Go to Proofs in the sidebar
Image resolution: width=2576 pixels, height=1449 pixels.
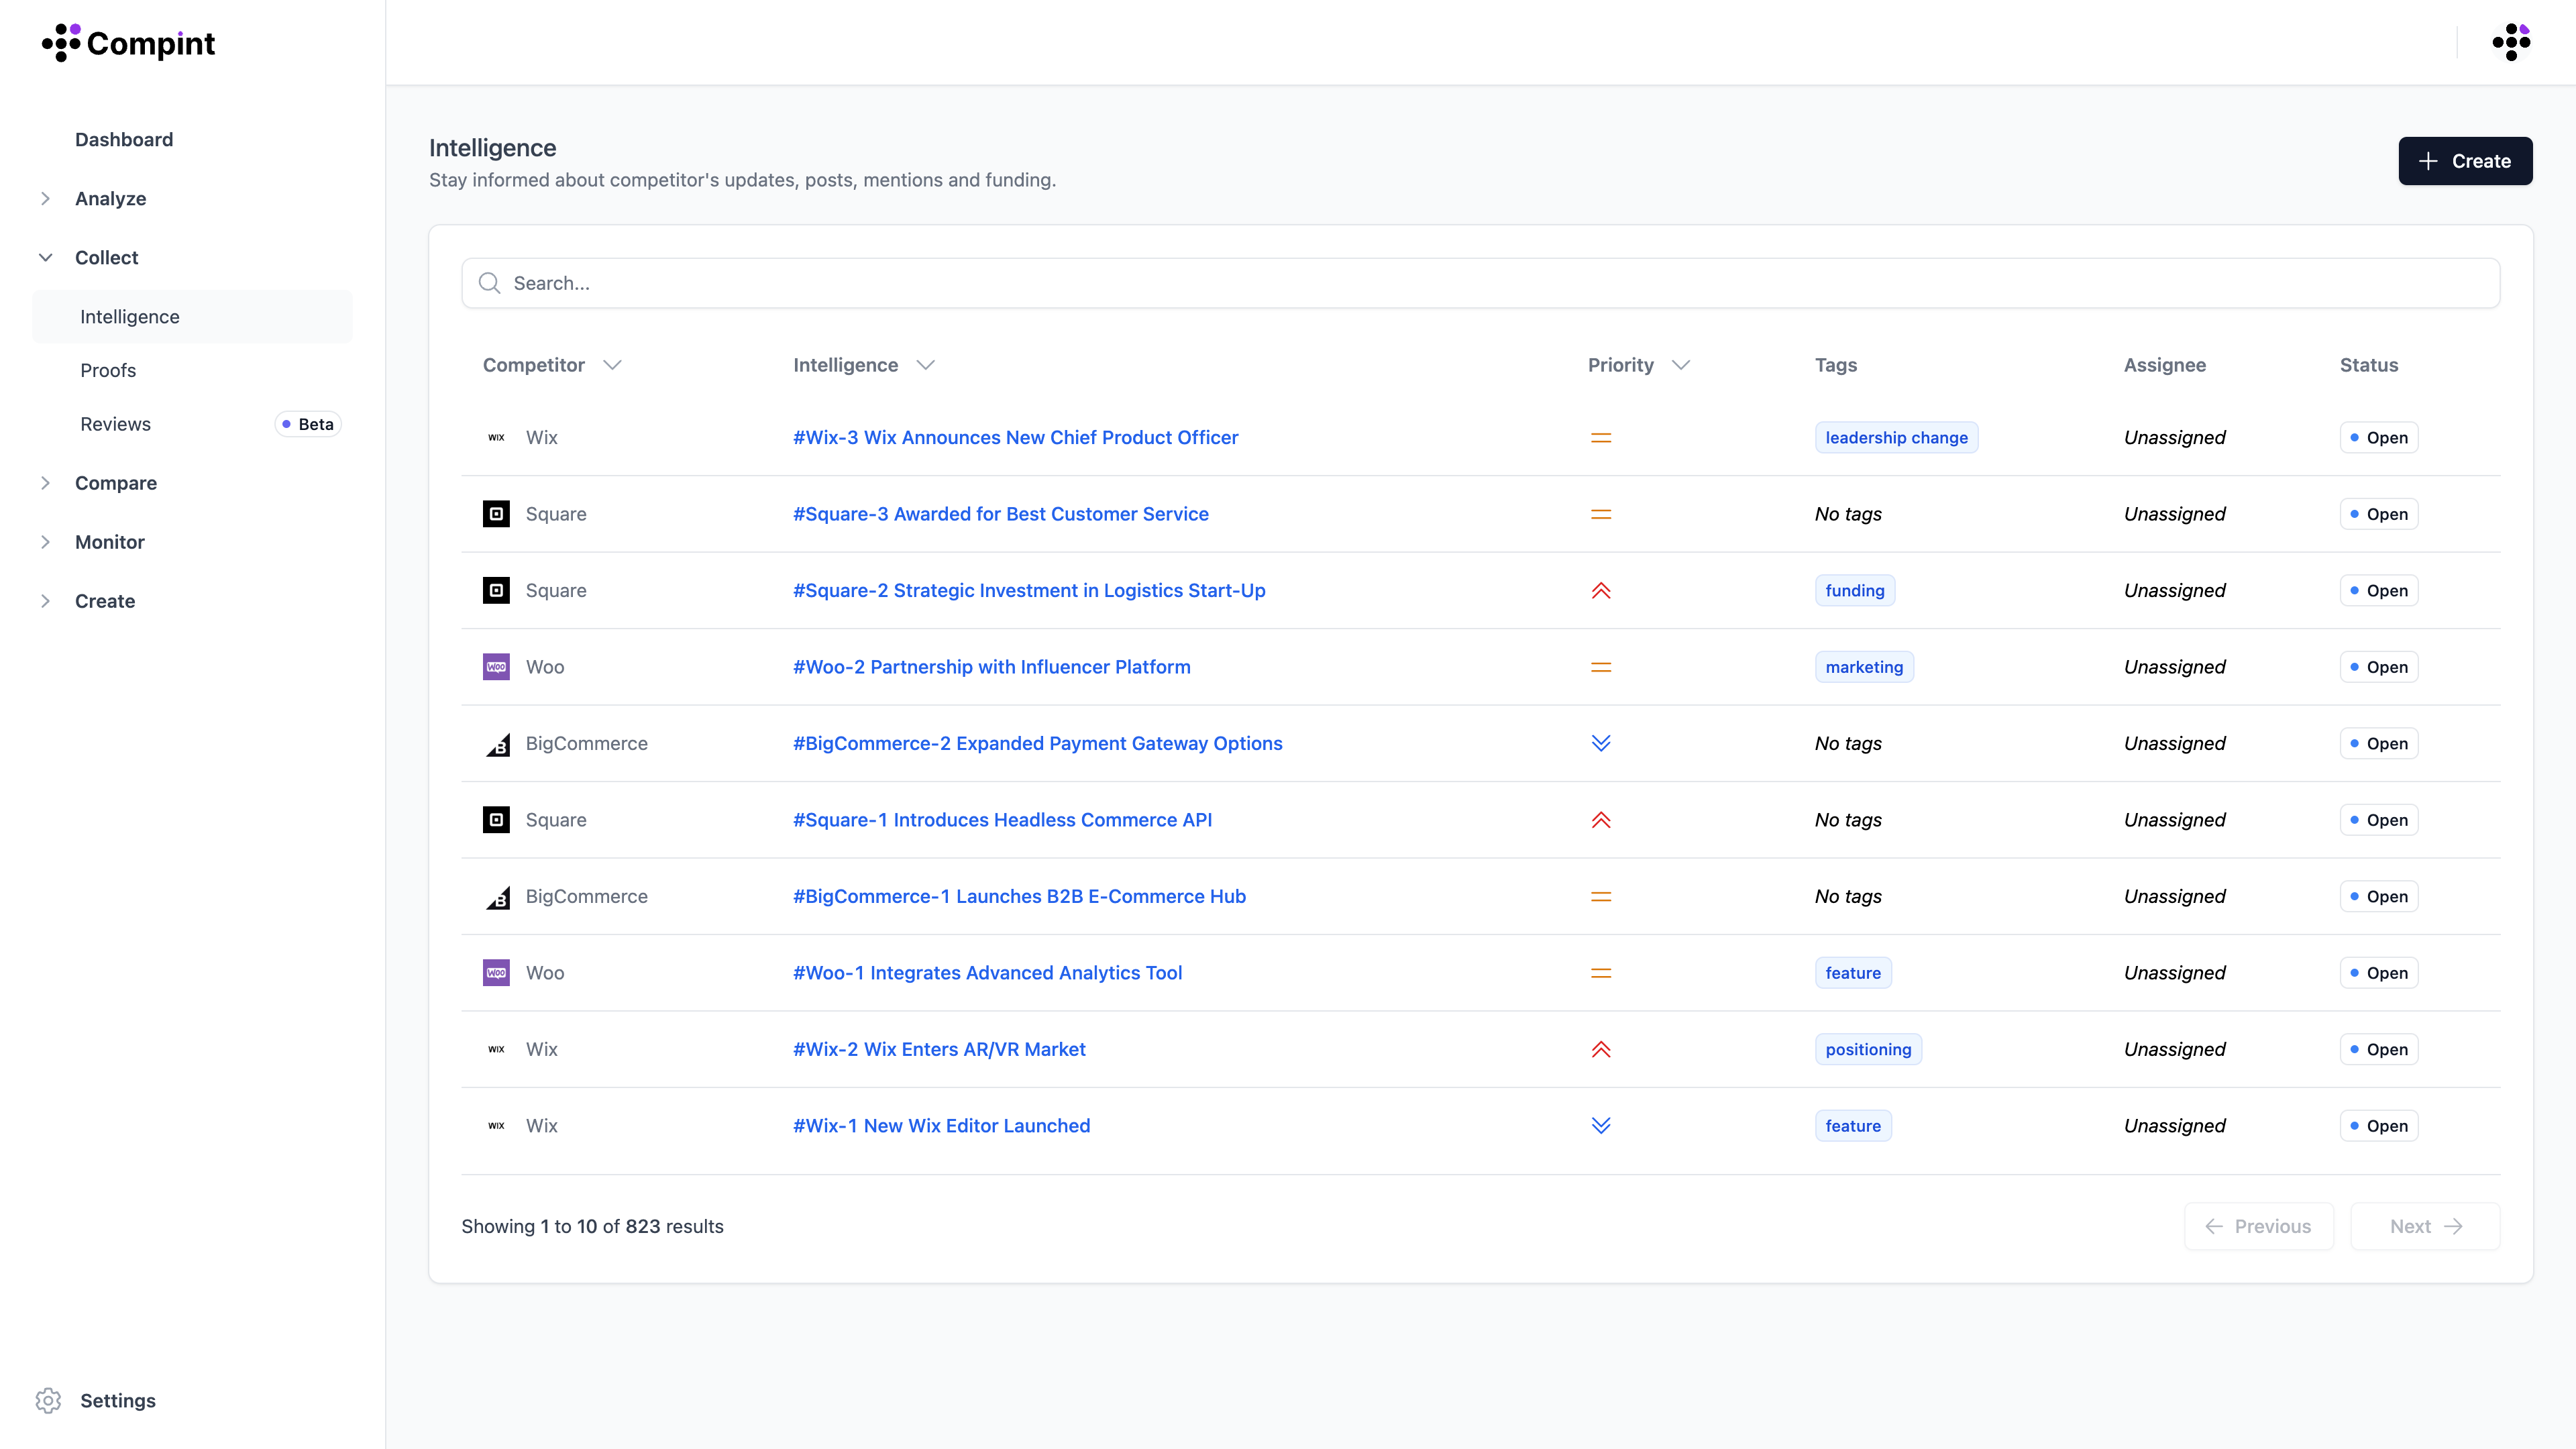point(108,370)
